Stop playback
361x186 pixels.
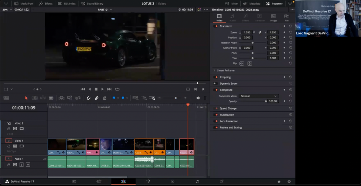tap(96, 89)
